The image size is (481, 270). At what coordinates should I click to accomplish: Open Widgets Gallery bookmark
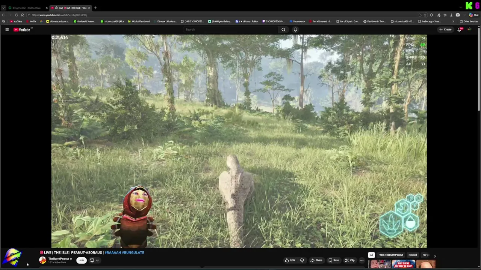click(x=220, y=21)
